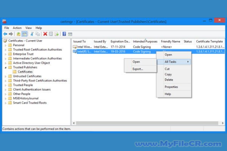Click the scroll left arrow

coord(74,123)
